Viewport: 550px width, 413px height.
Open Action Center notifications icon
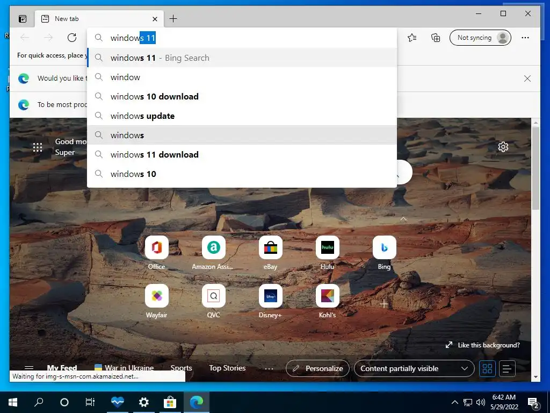click(533, 403)
